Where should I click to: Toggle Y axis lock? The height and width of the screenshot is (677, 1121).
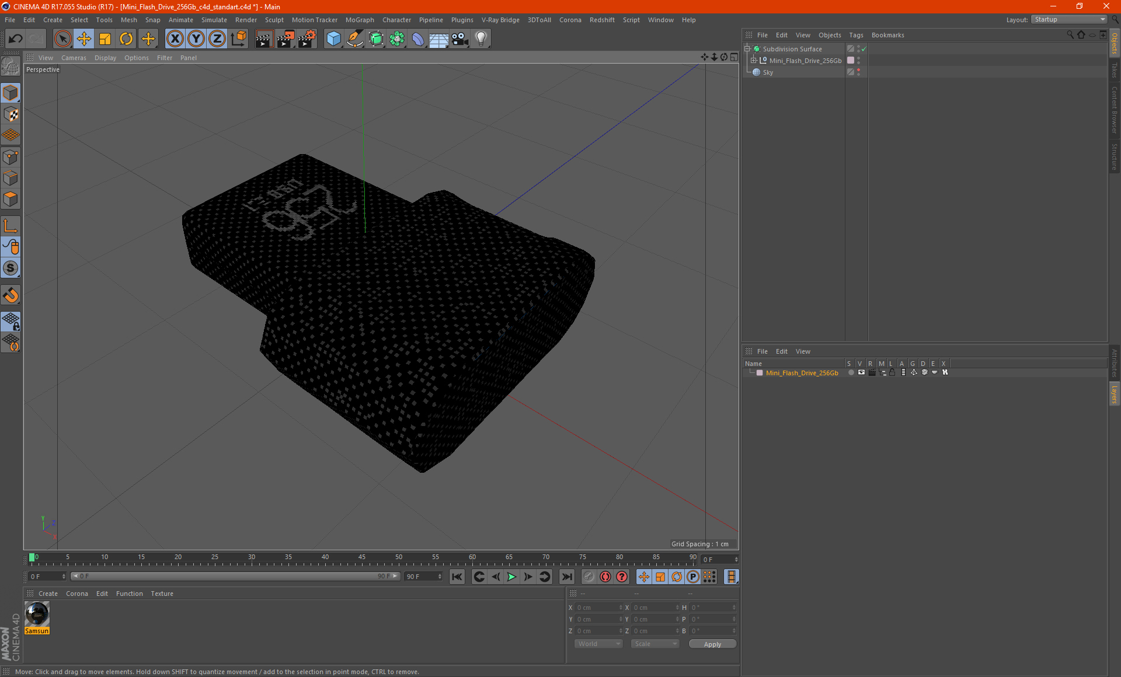tap(196, 39)
